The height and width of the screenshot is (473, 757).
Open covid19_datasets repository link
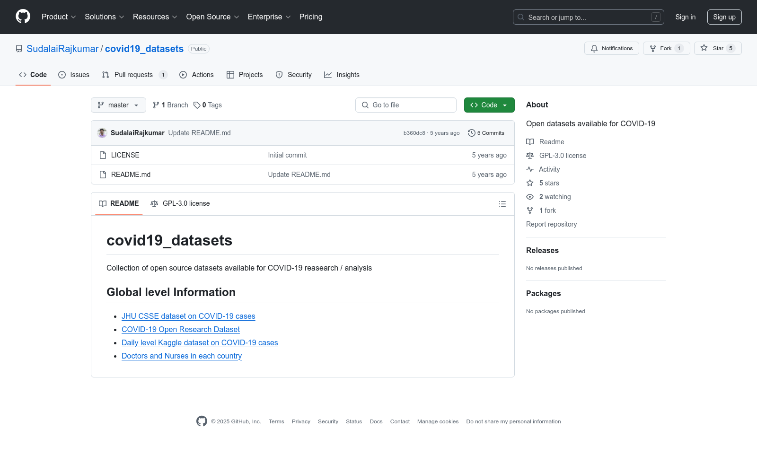point(144,49)
